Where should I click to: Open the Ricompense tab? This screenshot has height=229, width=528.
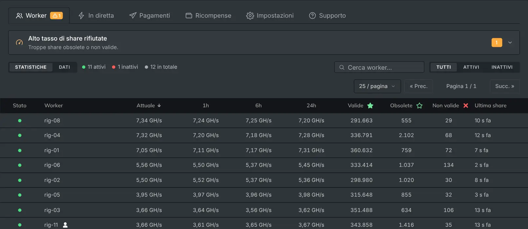click(208, 16)
